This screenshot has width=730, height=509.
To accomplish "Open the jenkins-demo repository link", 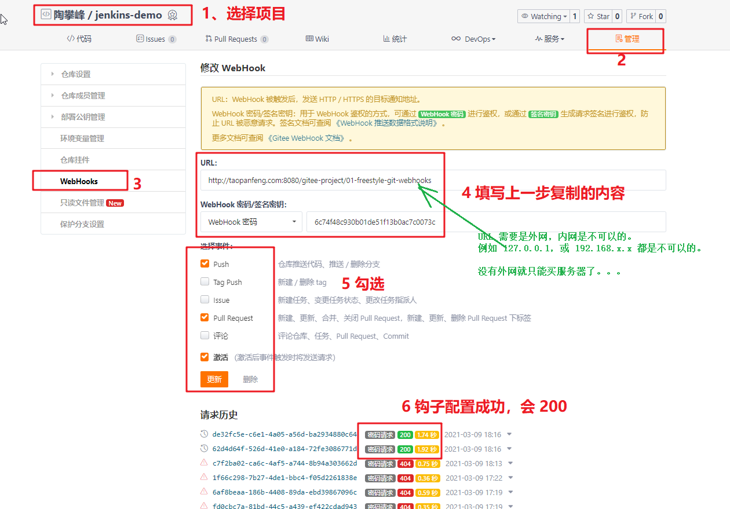I will [x=129, y=15].
